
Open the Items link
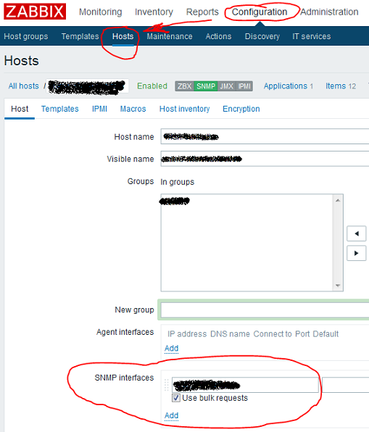[336, 86]
